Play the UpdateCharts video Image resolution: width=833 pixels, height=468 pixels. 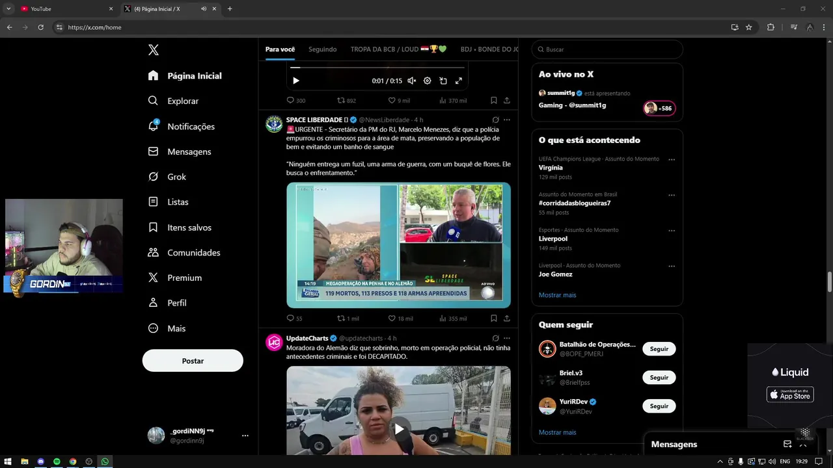coord(399,429)
